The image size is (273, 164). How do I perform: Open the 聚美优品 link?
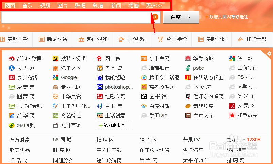coord(20,150)
